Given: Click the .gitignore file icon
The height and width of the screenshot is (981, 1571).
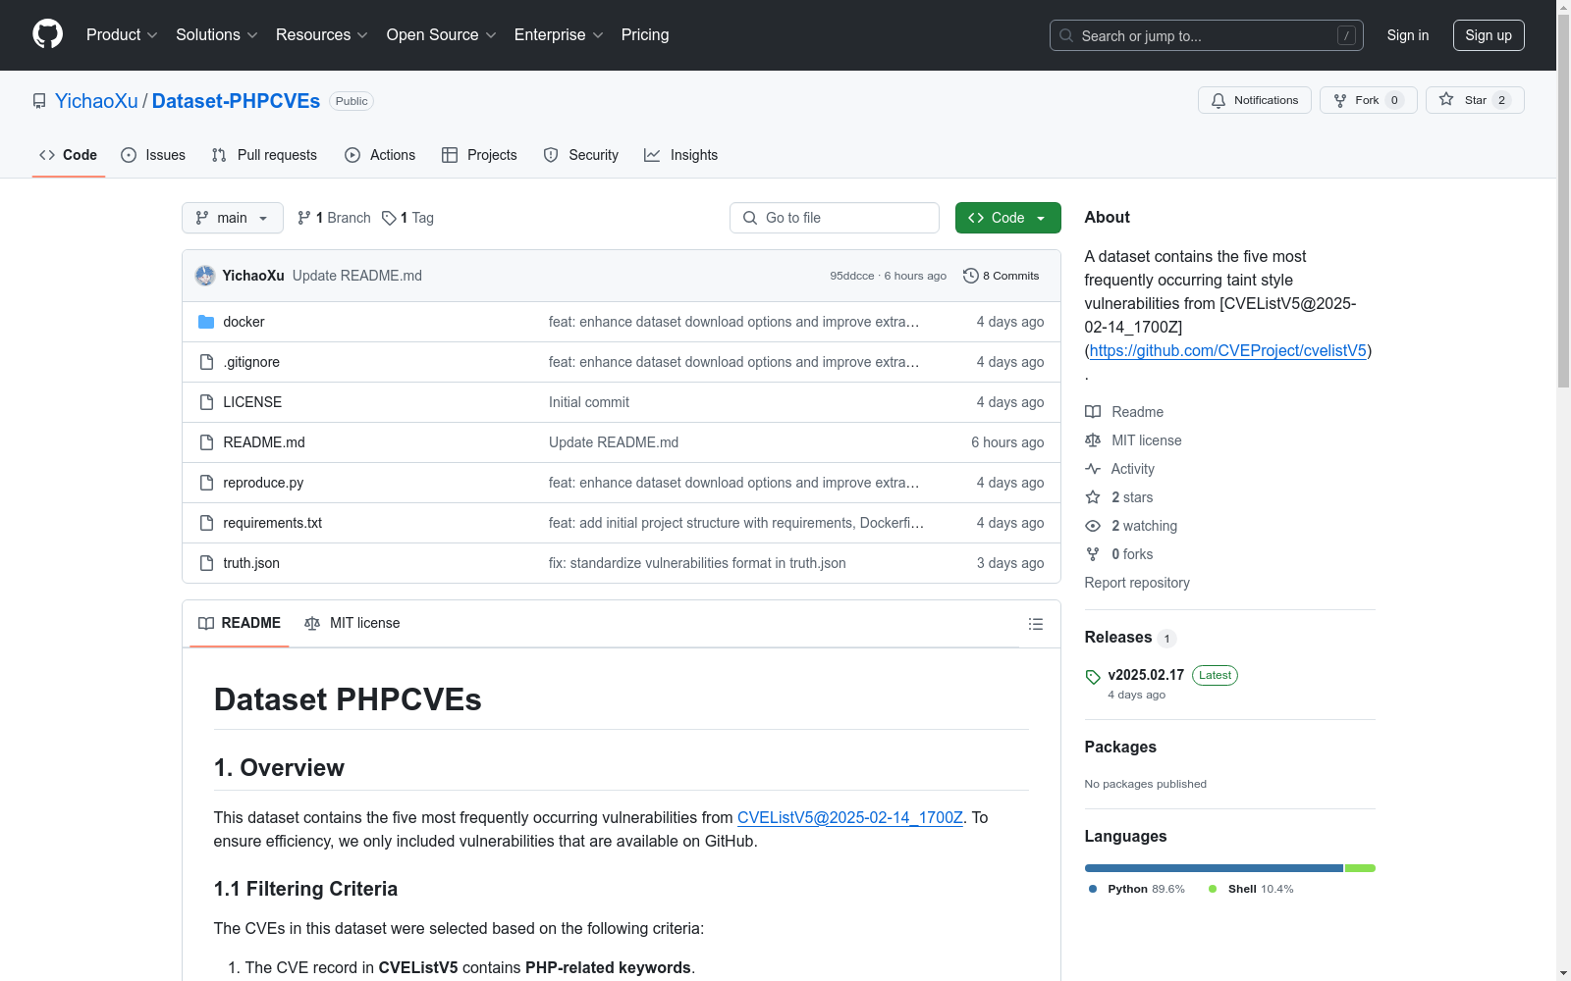Looking at the screenshot, I should 206,362.
